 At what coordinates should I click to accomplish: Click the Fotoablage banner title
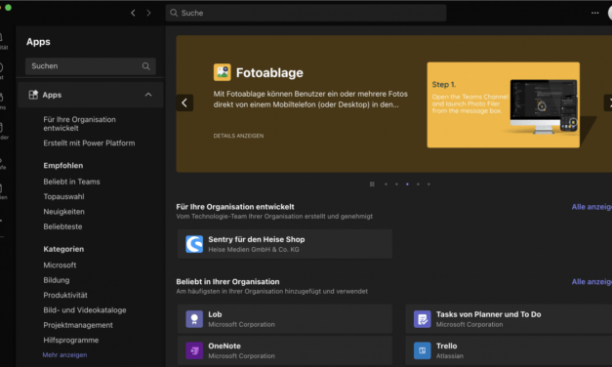pos(269,72)
